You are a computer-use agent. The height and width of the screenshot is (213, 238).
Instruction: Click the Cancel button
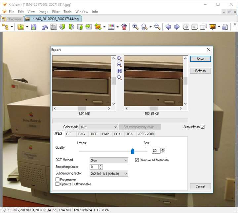(x=200, y=186)
